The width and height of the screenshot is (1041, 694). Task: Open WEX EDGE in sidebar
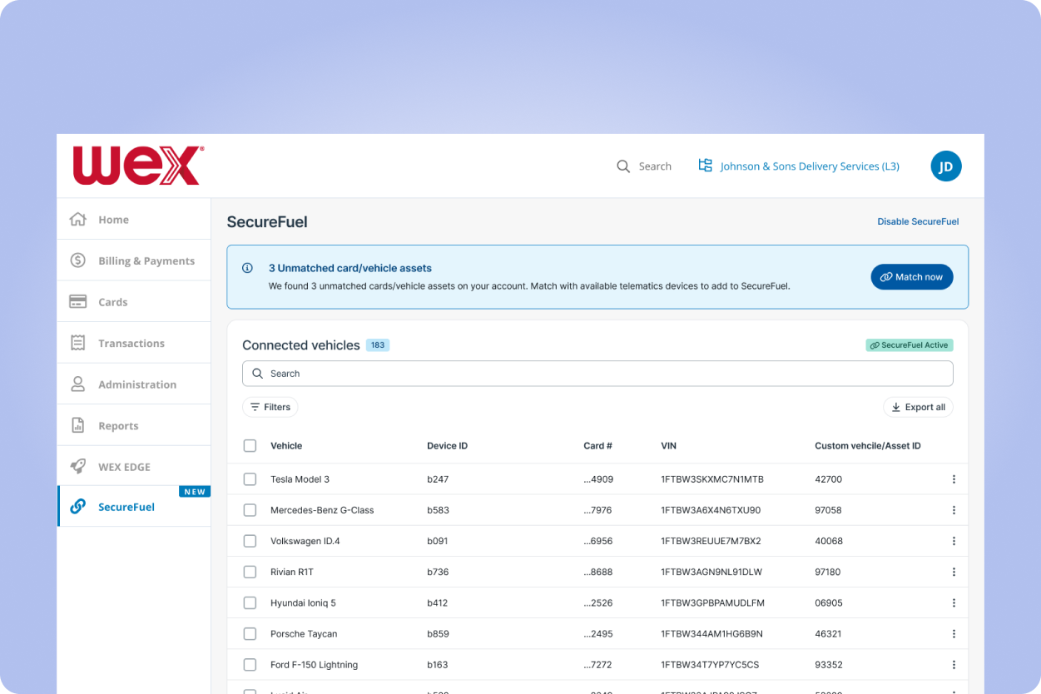(x=134, y=466)
